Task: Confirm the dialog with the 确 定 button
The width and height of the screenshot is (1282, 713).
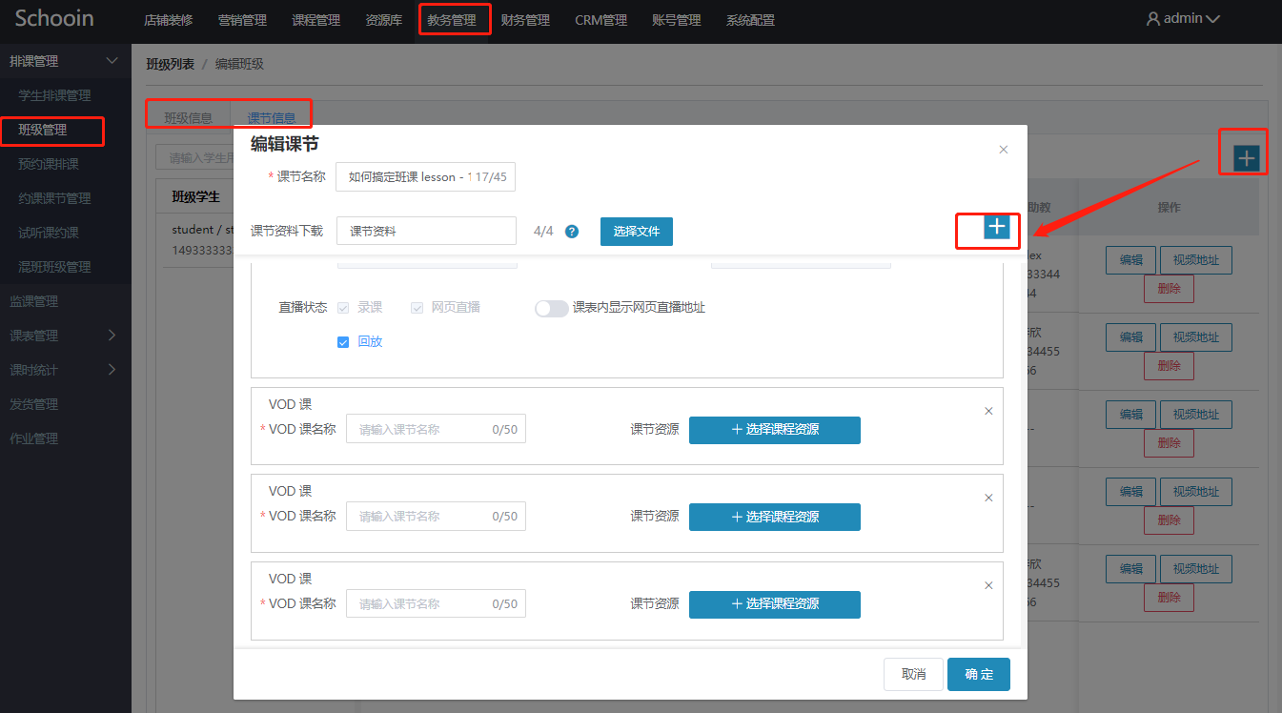Action: point(979,674)
